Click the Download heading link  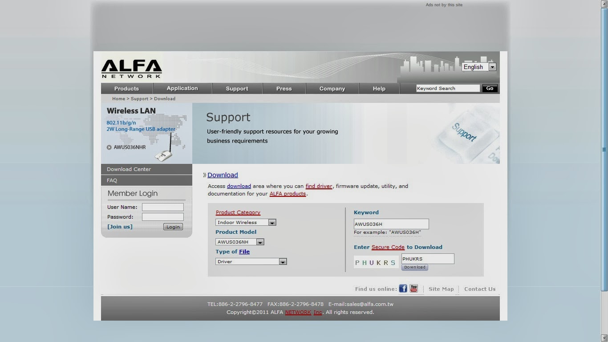click(x=223, y=175)
